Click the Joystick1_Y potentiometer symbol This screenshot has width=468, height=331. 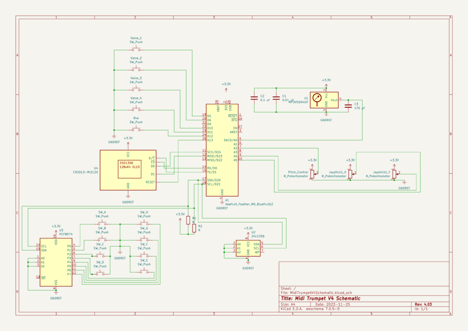395,174
